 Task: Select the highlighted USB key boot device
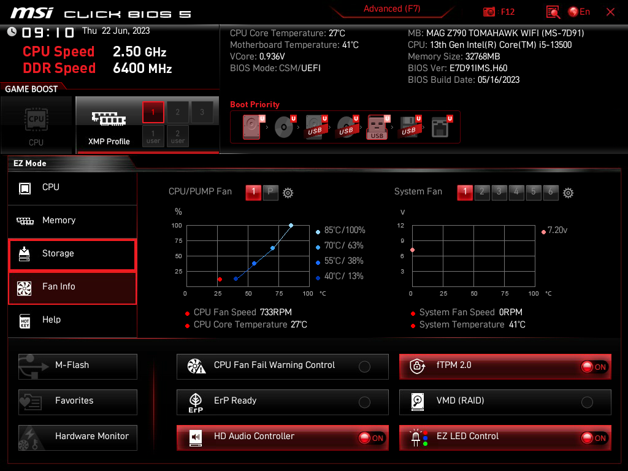pyautogui.click(x=378, y=127)
